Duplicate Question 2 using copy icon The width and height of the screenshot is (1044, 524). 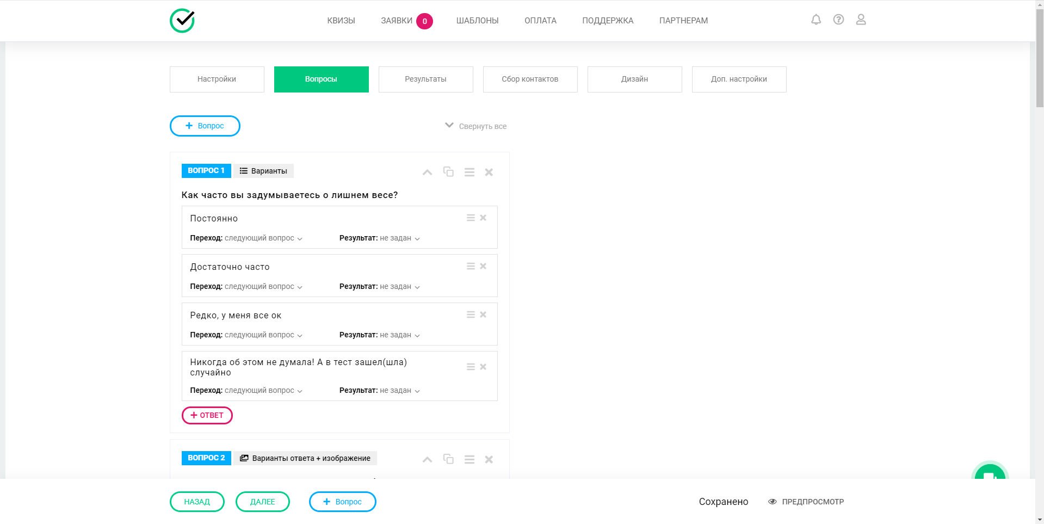tap(448, 459)
